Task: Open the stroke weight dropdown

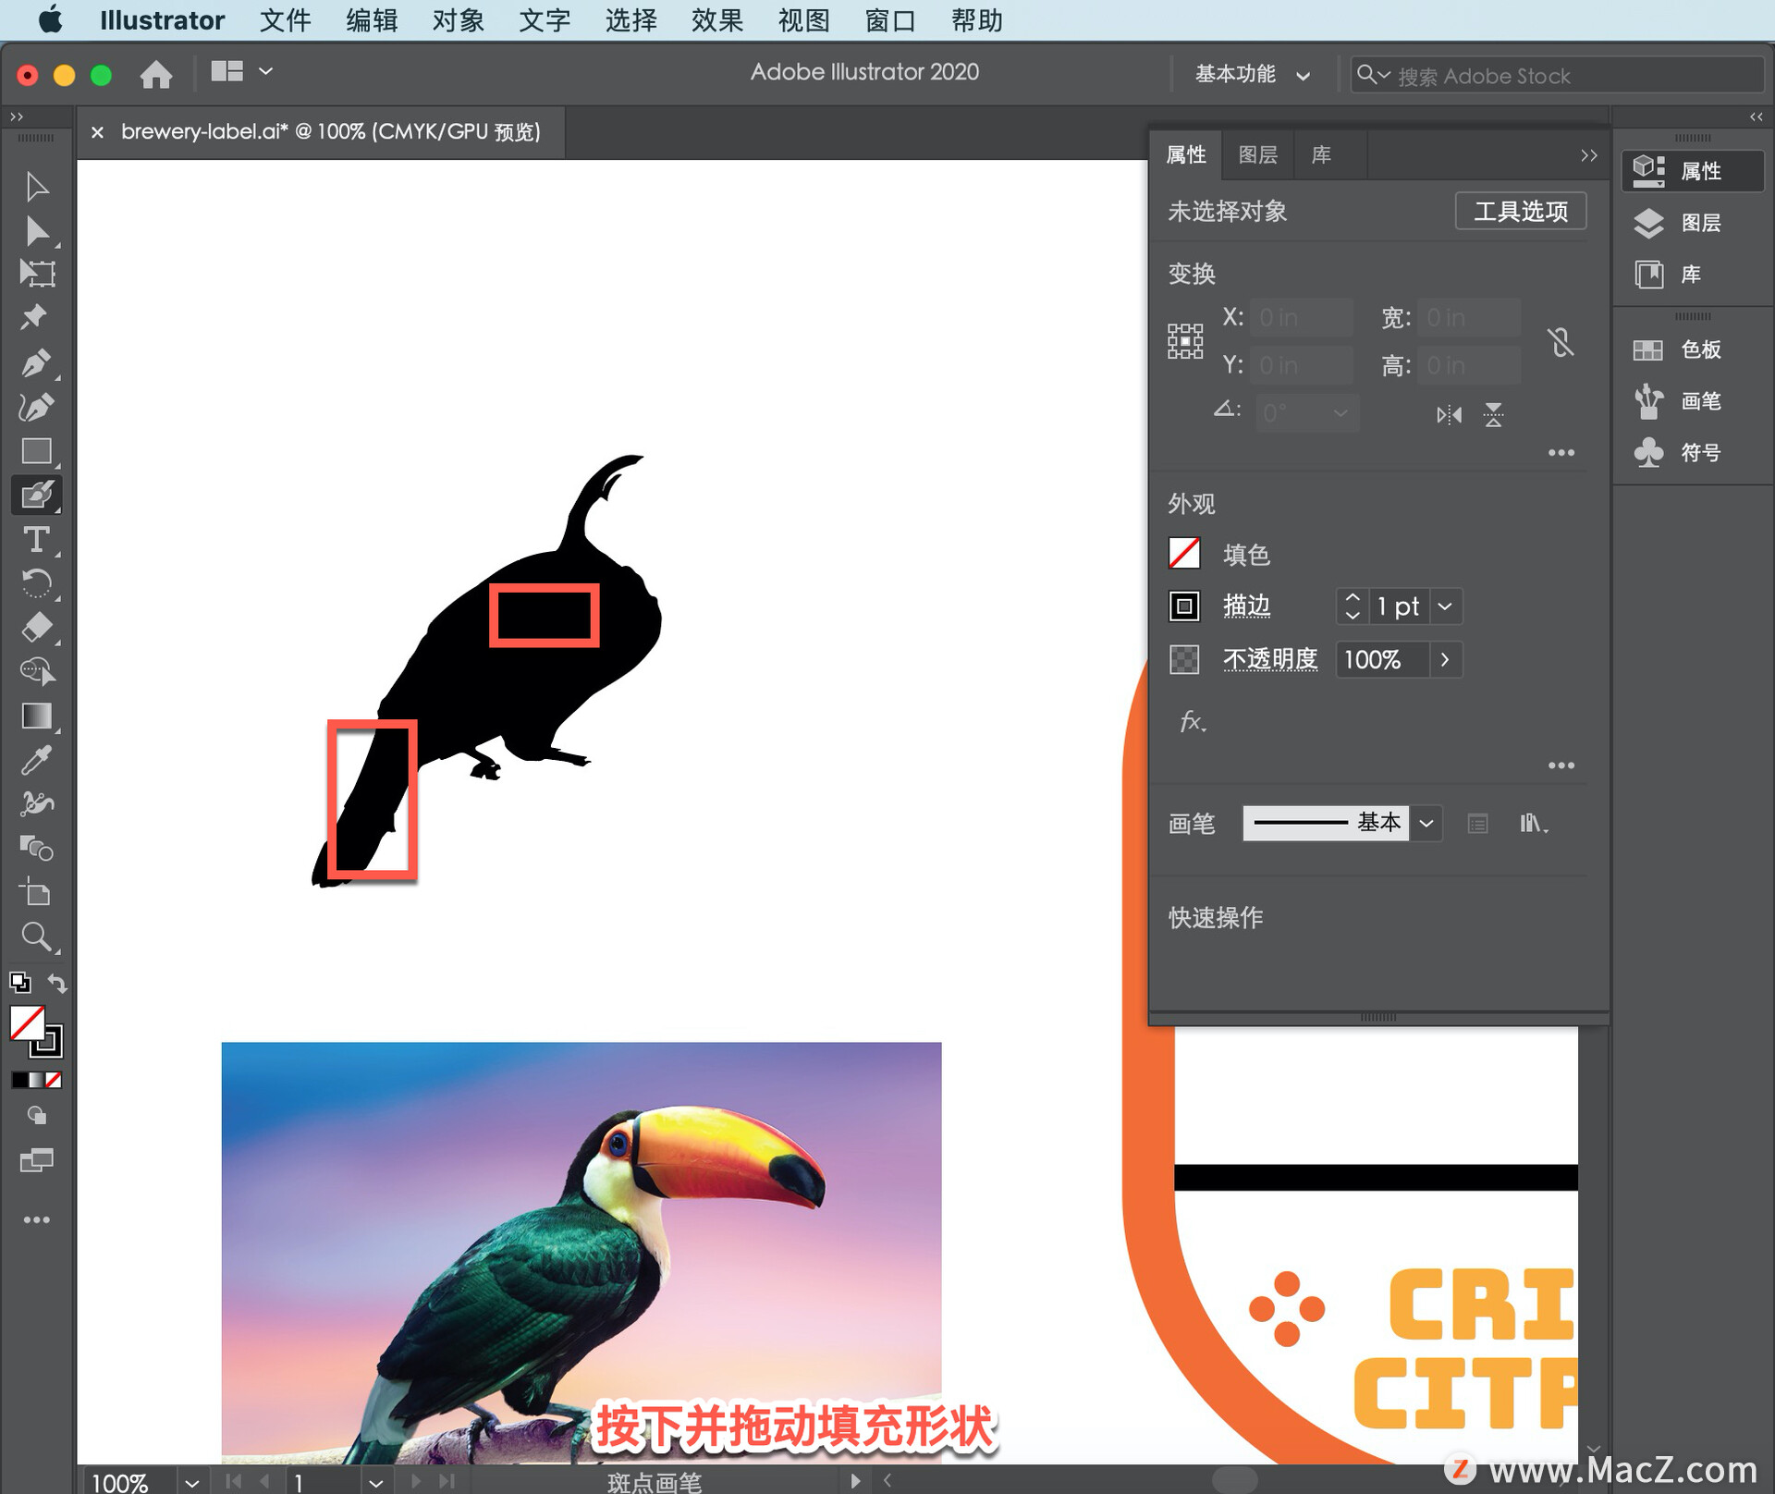Action: click(x=1445, y=606)
